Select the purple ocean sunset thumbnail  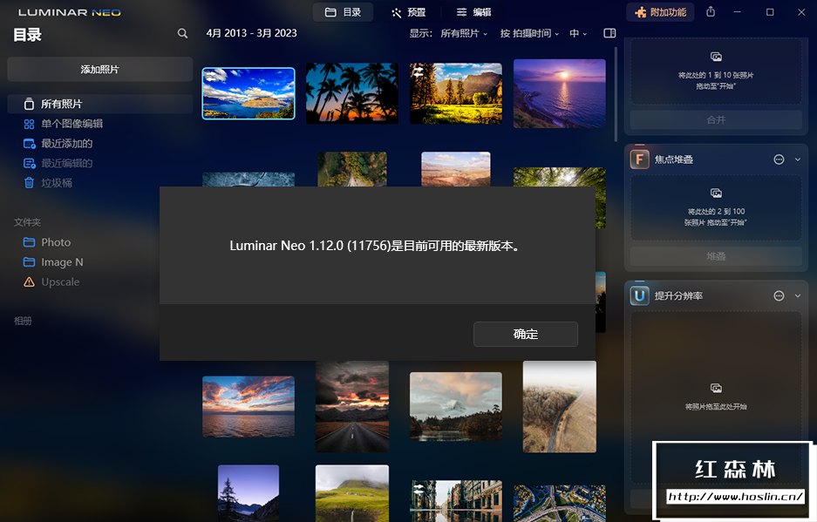click(x=560, y=93)
